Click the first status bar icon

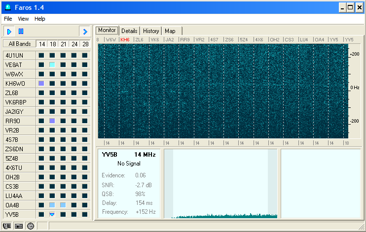[7, 226]
